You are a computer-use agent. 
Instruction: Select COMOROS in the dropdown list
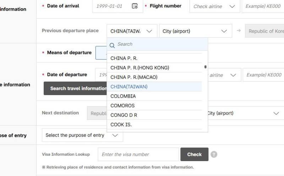click(122, 106)
